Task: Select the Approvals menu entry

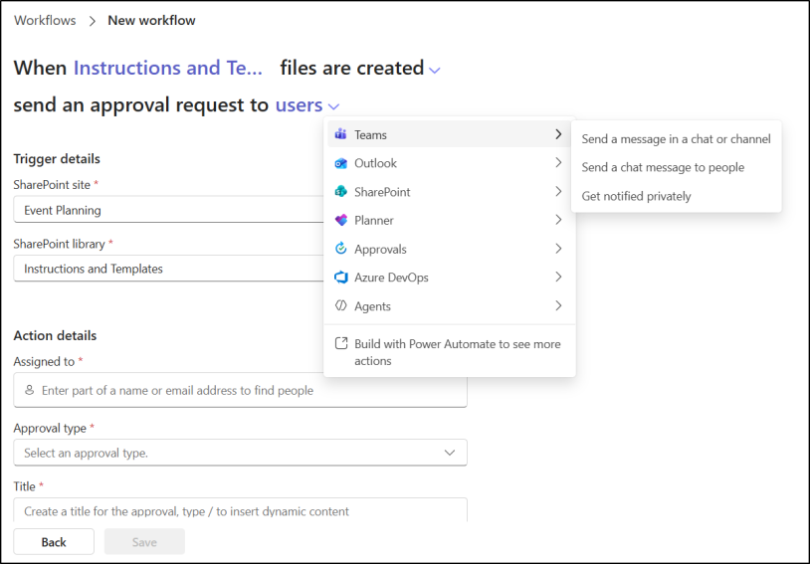Action: click(x=449, y=249)
